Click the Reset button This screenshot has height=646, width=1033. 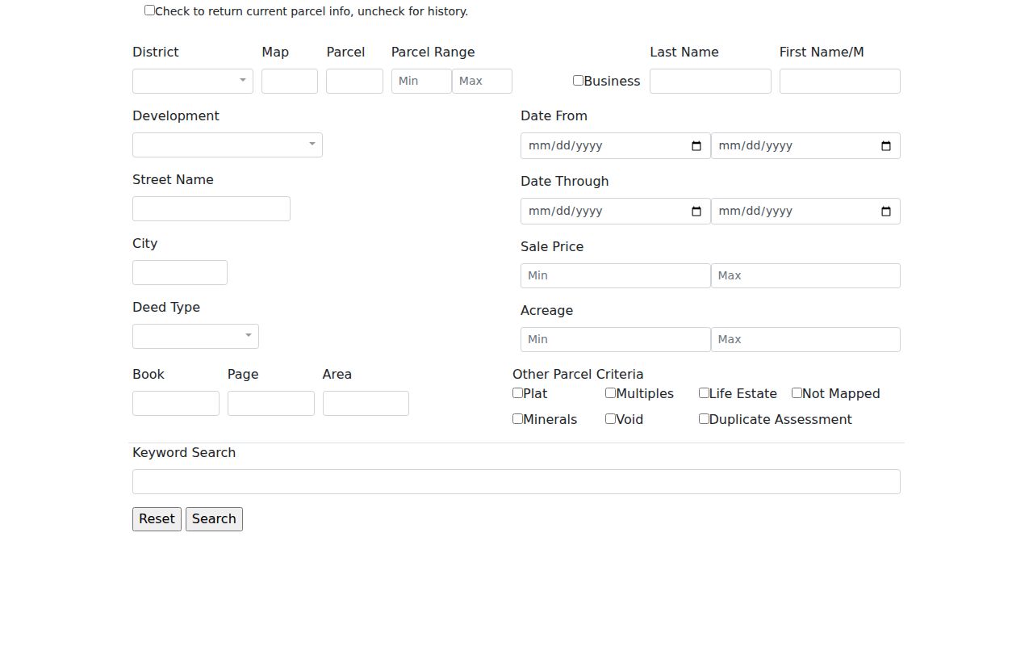click(157, 519)
